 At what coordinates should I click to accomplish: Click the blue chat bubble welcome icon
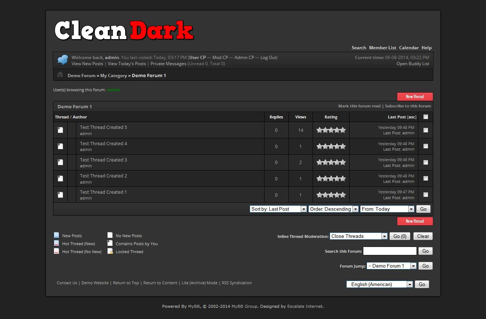[x=63, y=60]
